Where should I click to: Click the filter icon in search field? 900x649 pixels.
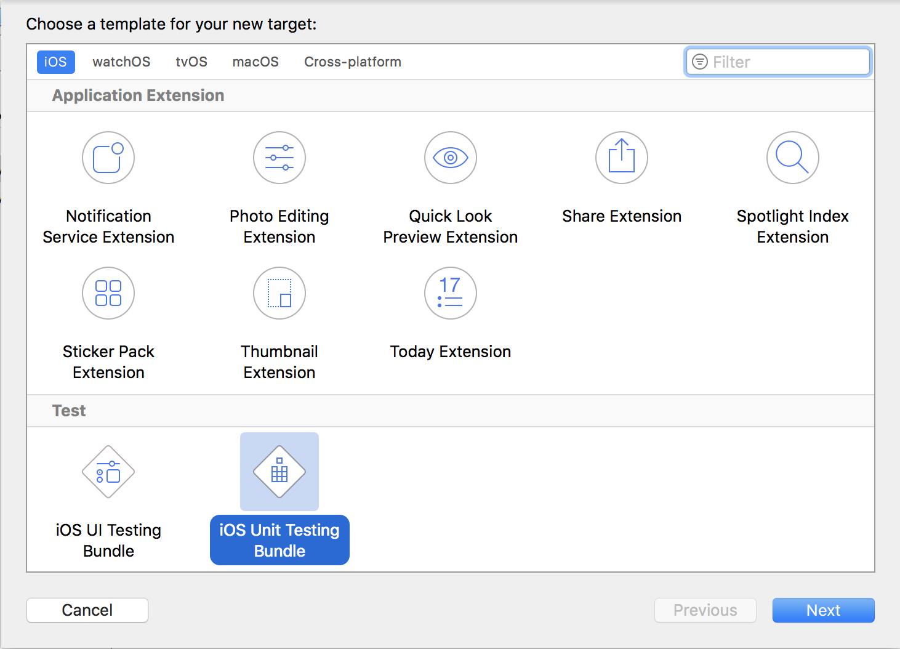[x=700, y=62]
